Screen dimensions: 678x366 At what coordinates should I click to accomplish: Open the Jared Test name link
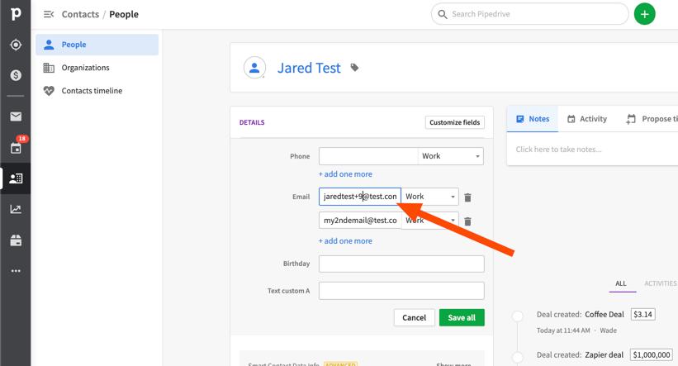point(309,68)
